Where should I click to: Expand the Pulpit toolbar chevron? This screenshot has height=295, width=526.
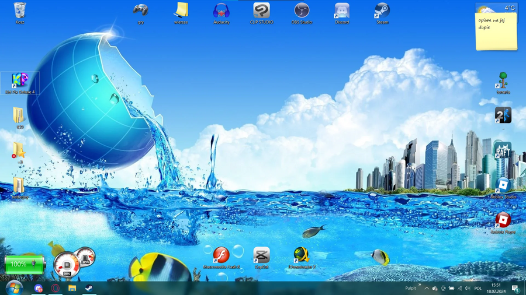(x=420, y=285)
